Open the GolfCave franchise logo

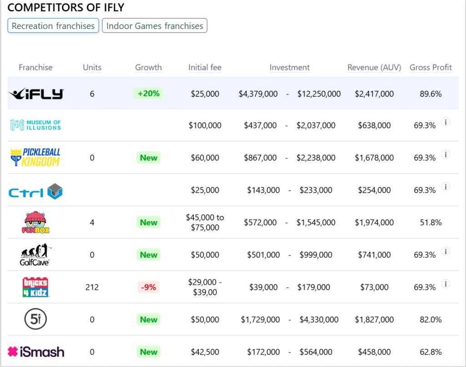coord(35,254)
